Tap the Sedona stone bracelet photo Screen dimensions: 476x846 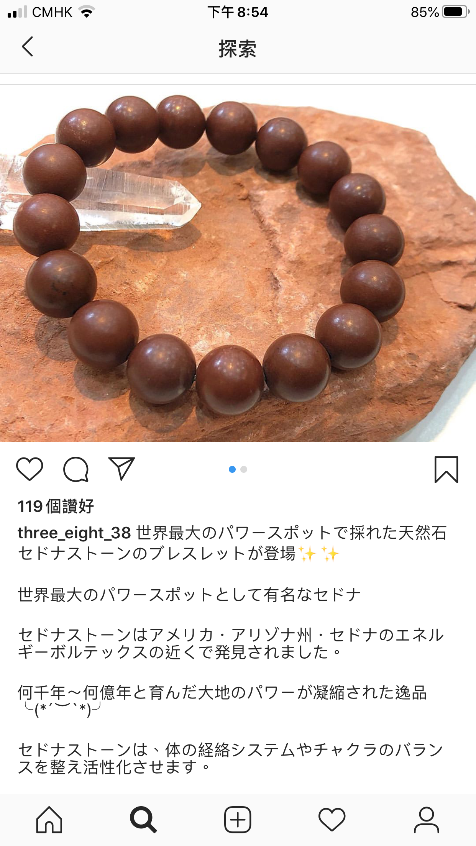click(x=238, y=263)
